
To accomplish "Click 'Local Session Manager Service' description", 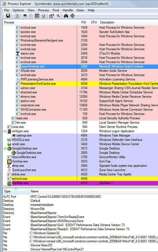I will pyautogui.click(x=119, y=123).
